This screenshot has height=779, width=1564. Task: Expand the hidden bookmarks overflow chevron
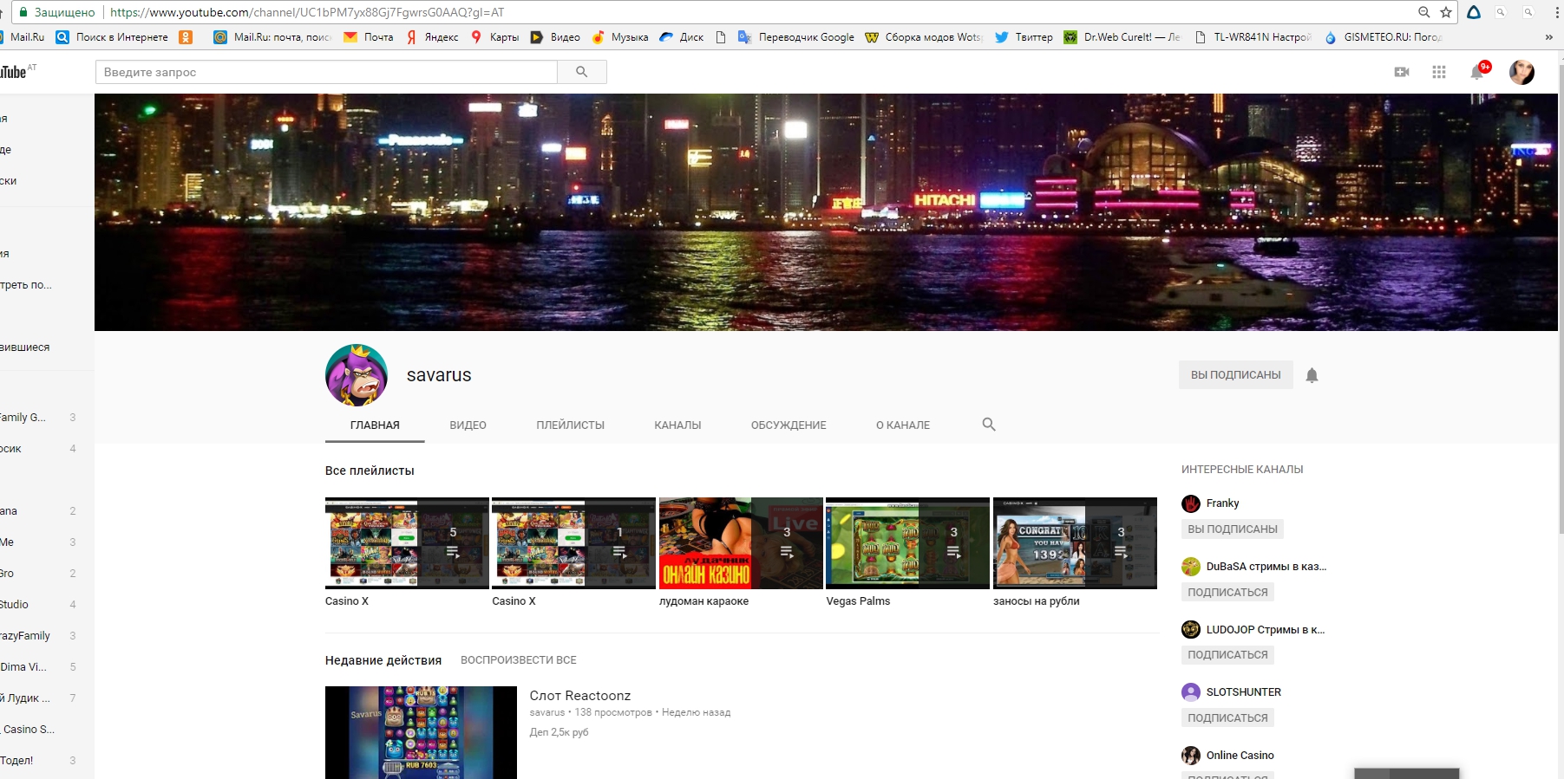pos(1548,37)
